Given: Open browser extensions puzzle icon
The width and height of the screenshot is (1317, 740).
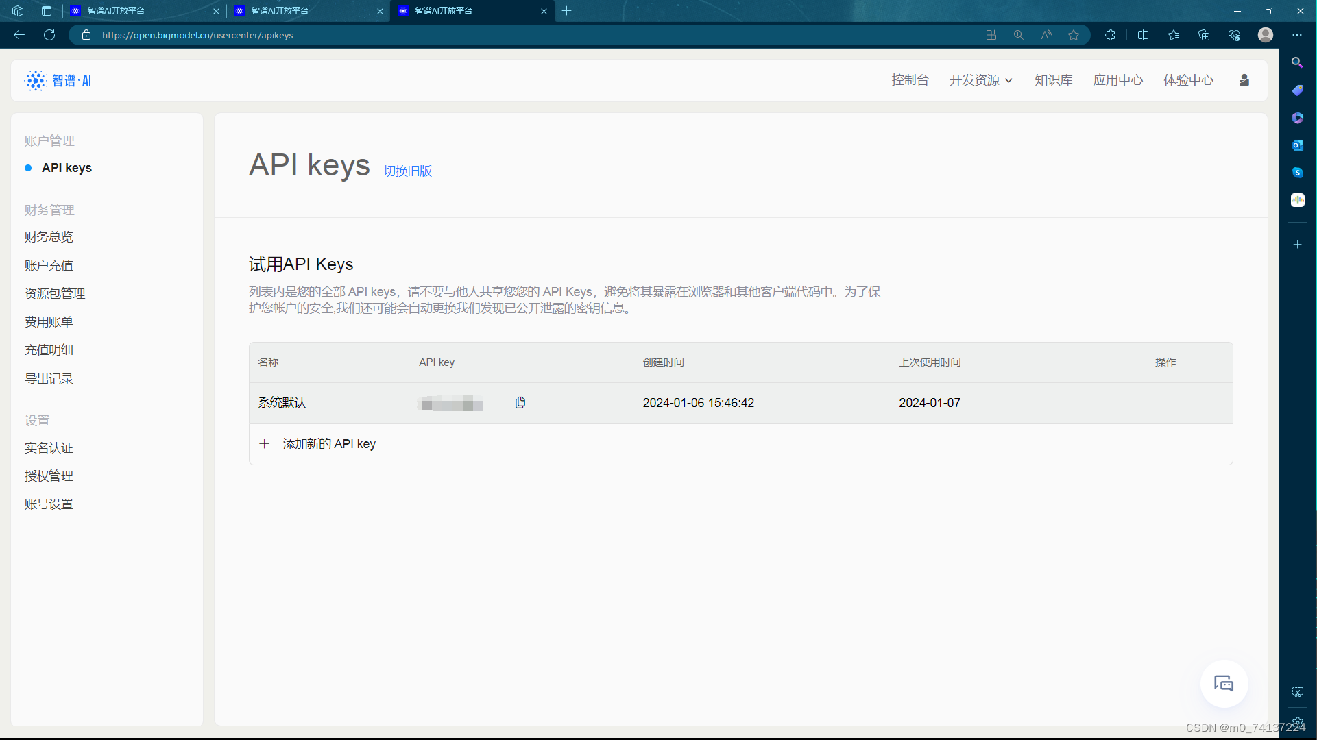Looking at the screenshot, I should point(1110,35).
